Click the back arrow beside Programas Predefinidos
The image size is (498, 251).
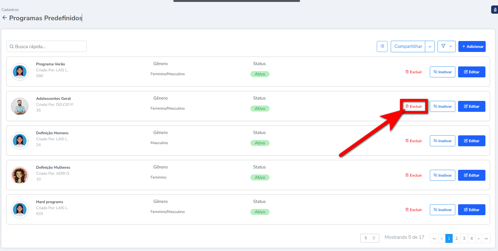point(4,18)
